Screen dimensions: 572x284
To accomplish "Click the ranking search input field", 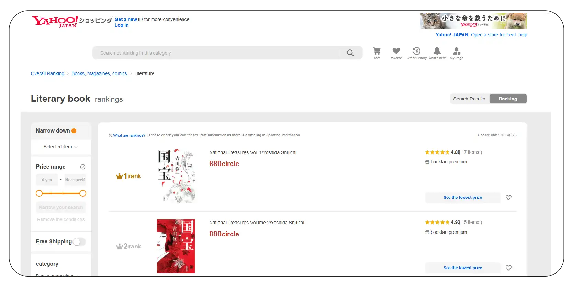I will (216, 53).
